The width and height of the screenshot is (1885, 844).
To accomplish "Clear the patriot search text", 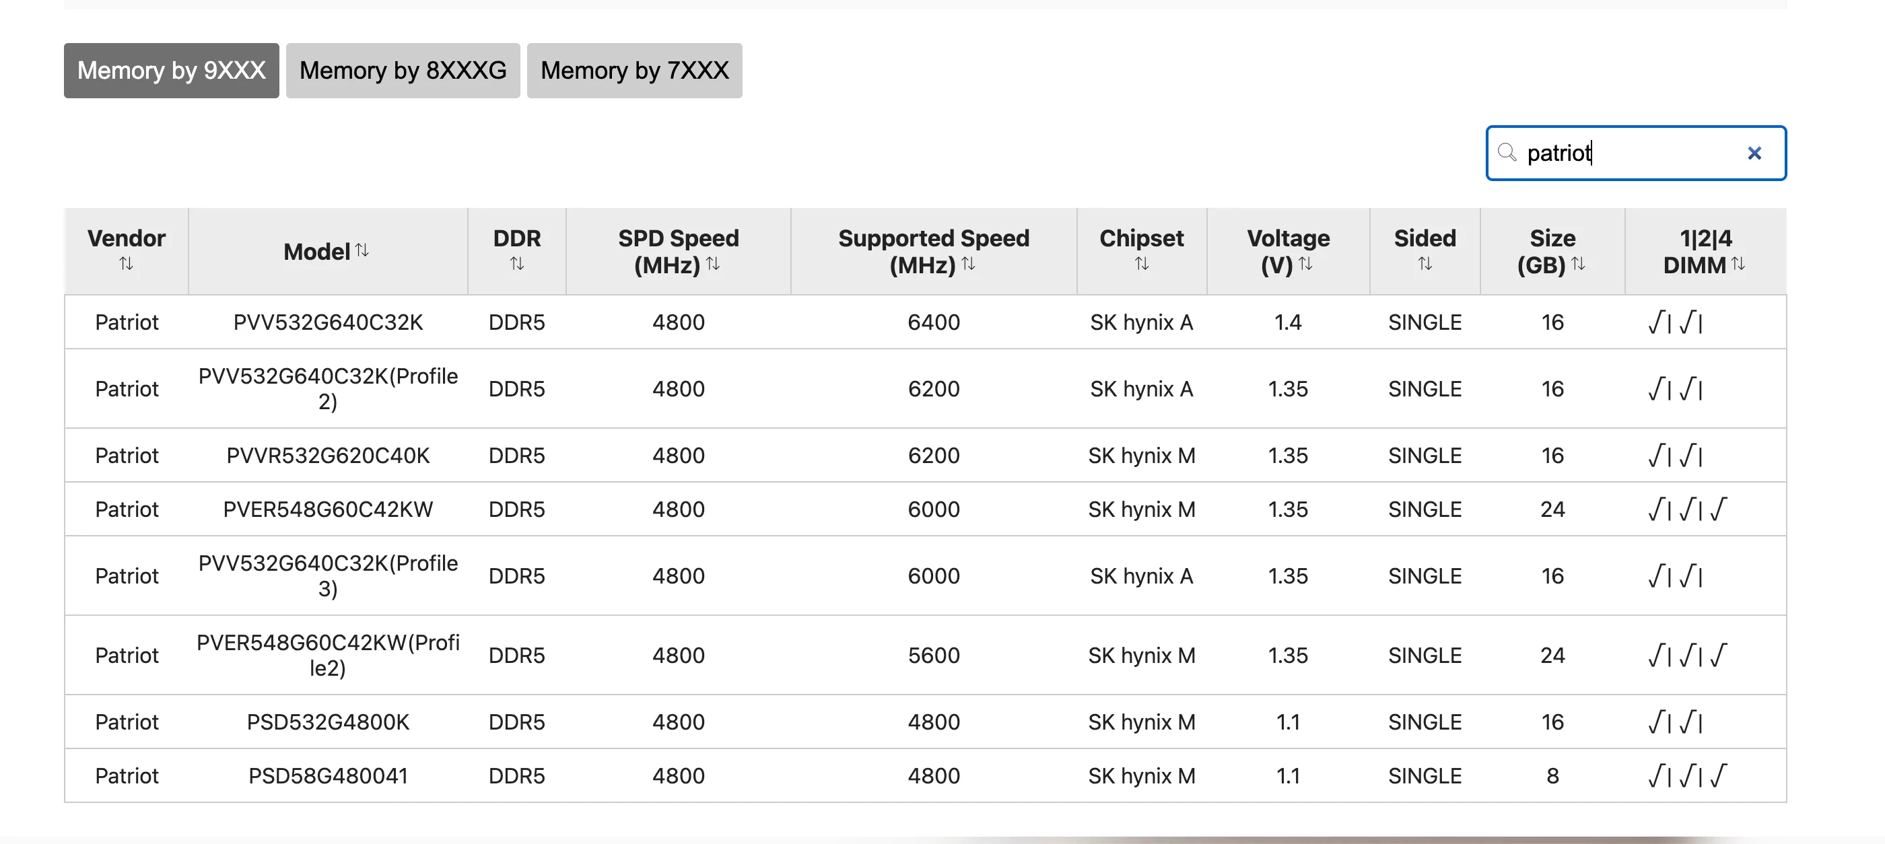I will click(1754, 153).
